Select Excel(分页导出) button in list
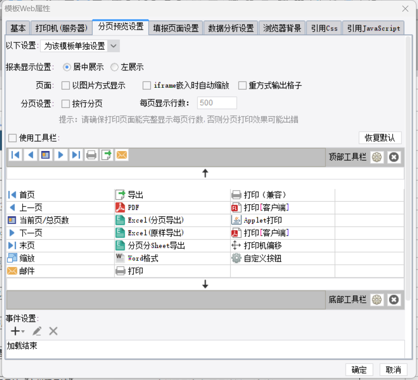 coord(172,220)
